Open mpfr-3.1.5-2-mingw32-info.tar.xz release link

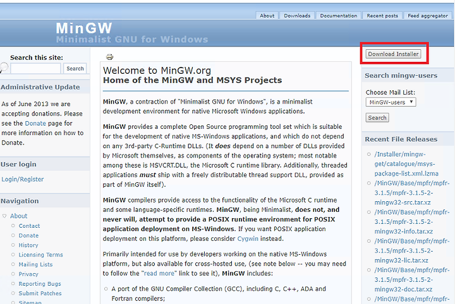tap(412, 222)
